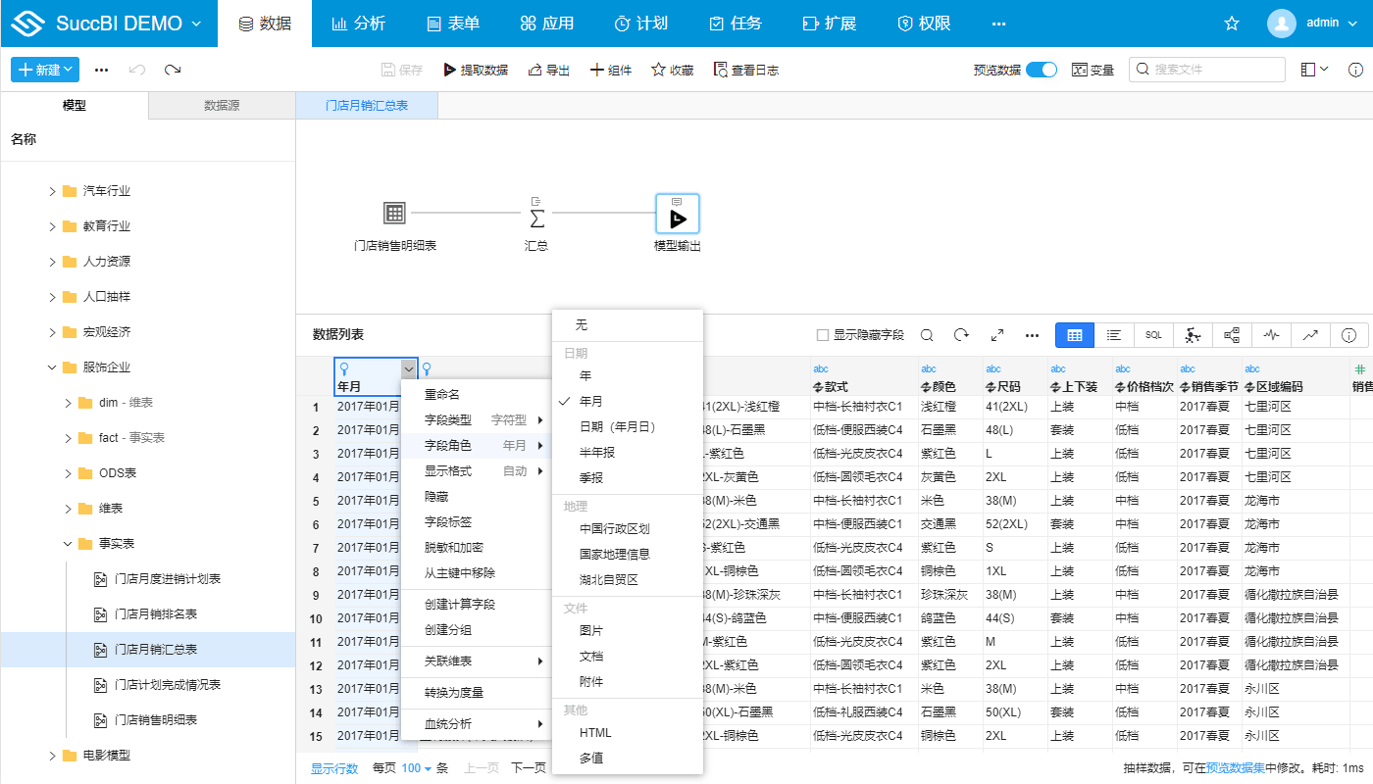Switch to the 数据源 tab
Viewport: 1373px width, 784px height.
click(x=221, y=103)
